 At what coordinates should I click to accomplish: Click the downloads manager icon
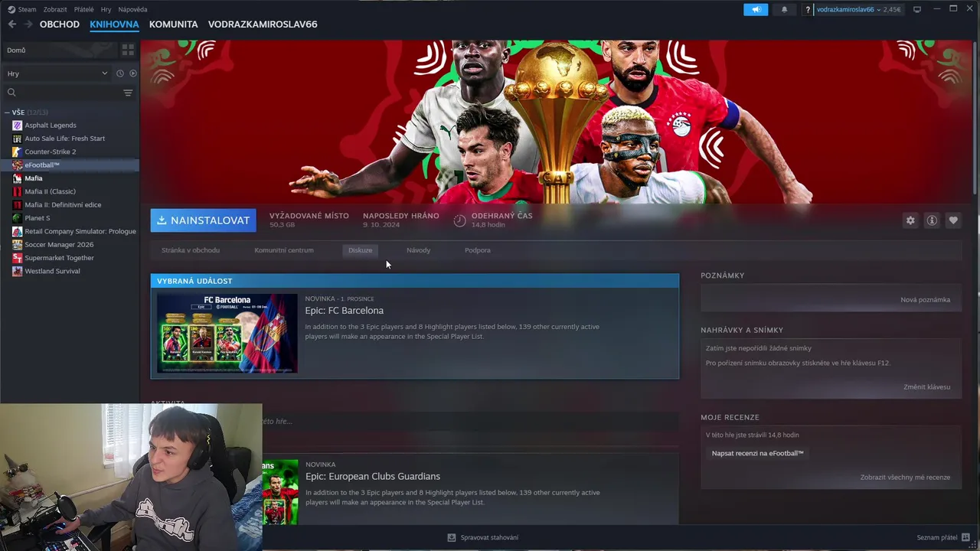click(452, 537)
